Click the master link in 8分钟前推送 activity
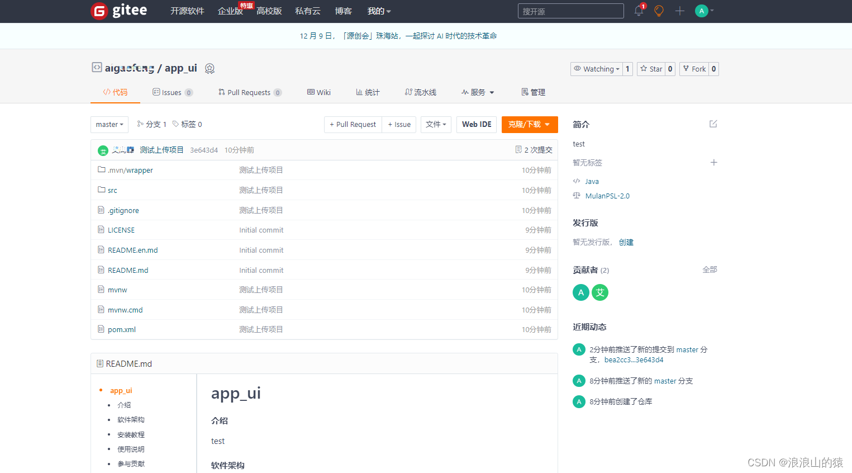Viewport: 852px width, 473px height. (x=665, y=381)
